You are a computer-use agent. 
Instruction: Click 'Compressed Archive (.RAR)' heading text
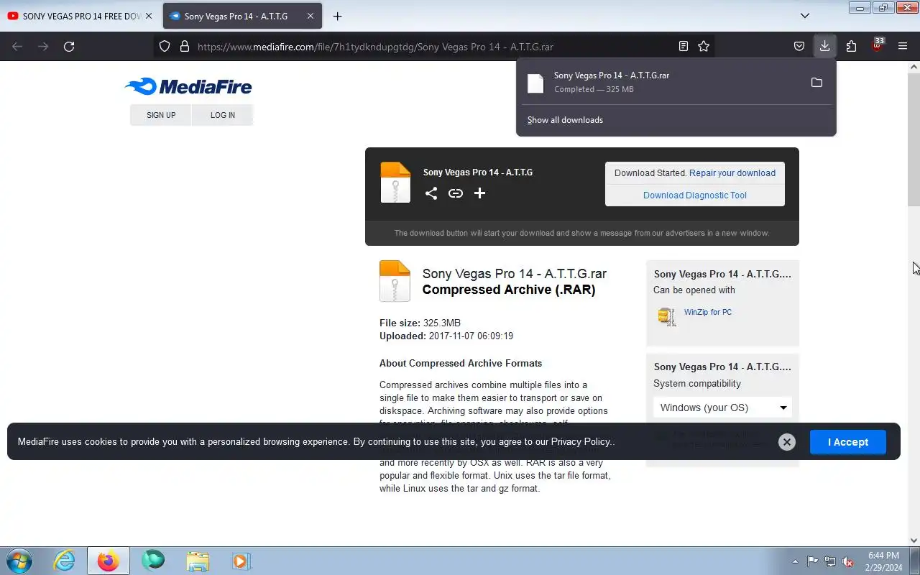[x=509, y=290]
